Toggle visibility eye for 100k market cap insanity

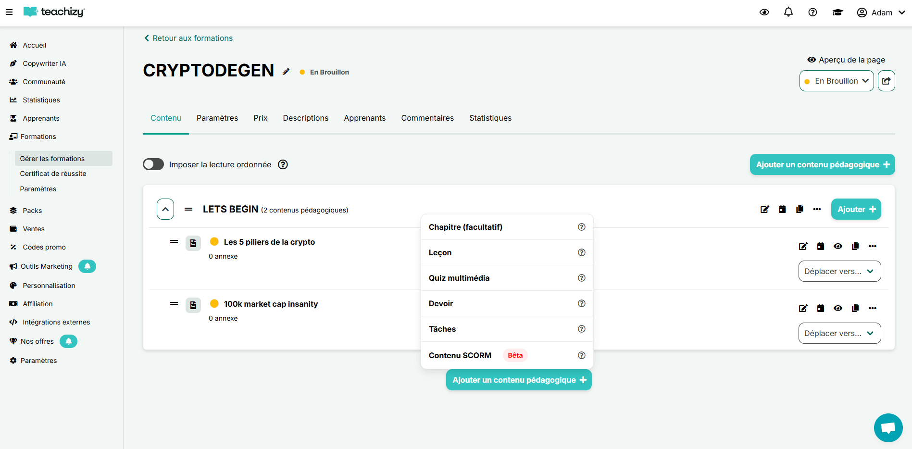pyautogui.click(x=837, y=308)
